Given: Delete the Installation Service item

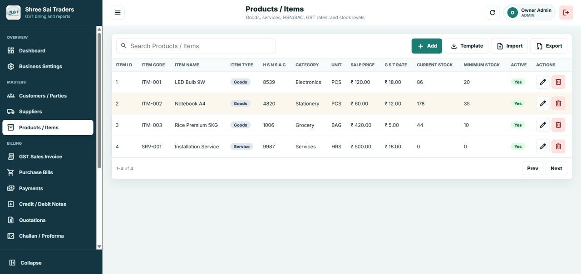Looking at the screenshot, I should 558,147.
